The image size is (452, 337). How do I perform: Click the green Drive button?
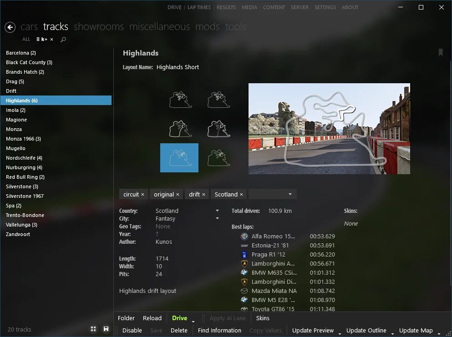coord(180,318)
